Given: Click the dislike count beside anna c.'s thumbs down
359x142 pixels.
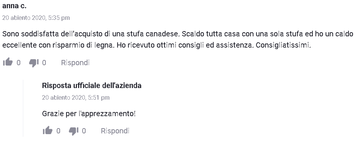Looking at the screenshot, I should pos(44,63).
